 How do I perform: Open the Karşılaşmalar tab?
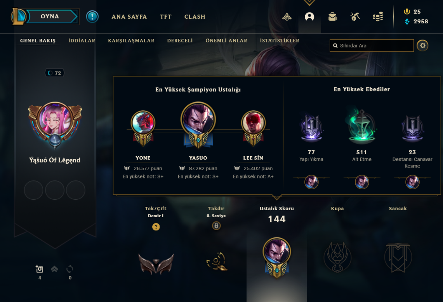tap(131, 41)
